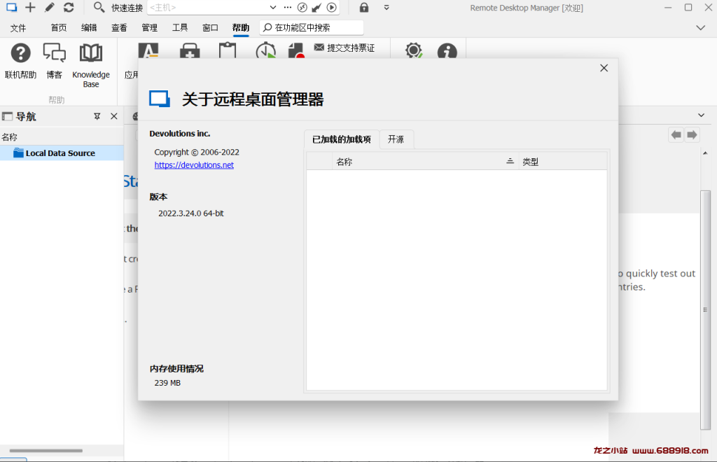Sort add-ins by the 名称 column header
717x462 pixels.
point(425,161)
